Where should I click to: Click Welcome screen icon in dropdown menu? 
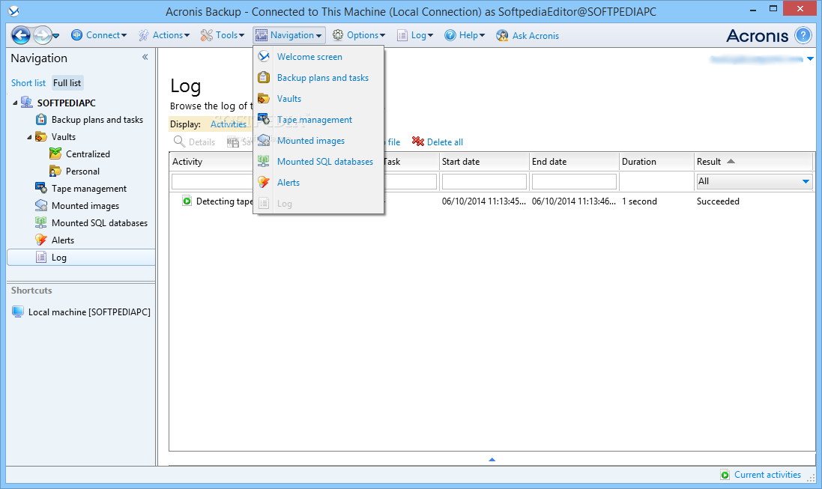point(264,56)
